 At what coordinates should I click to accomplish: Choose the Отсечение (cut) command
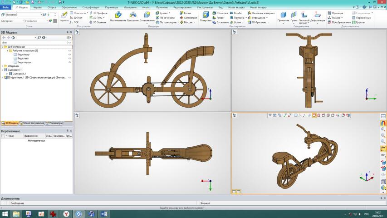(x=220, y=22)
